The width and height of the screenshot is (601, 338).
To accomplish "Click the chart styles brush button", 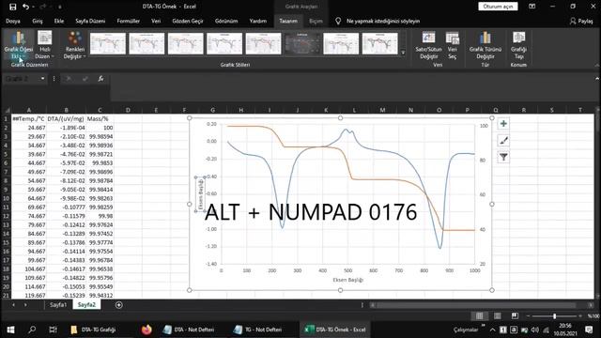I will (x=503, y=140).
